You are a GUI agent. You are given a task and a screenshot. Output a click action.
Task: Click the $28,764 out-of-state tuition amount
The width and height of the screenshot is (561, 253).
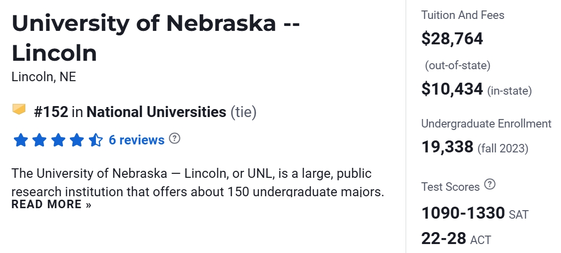pos(452,38)
